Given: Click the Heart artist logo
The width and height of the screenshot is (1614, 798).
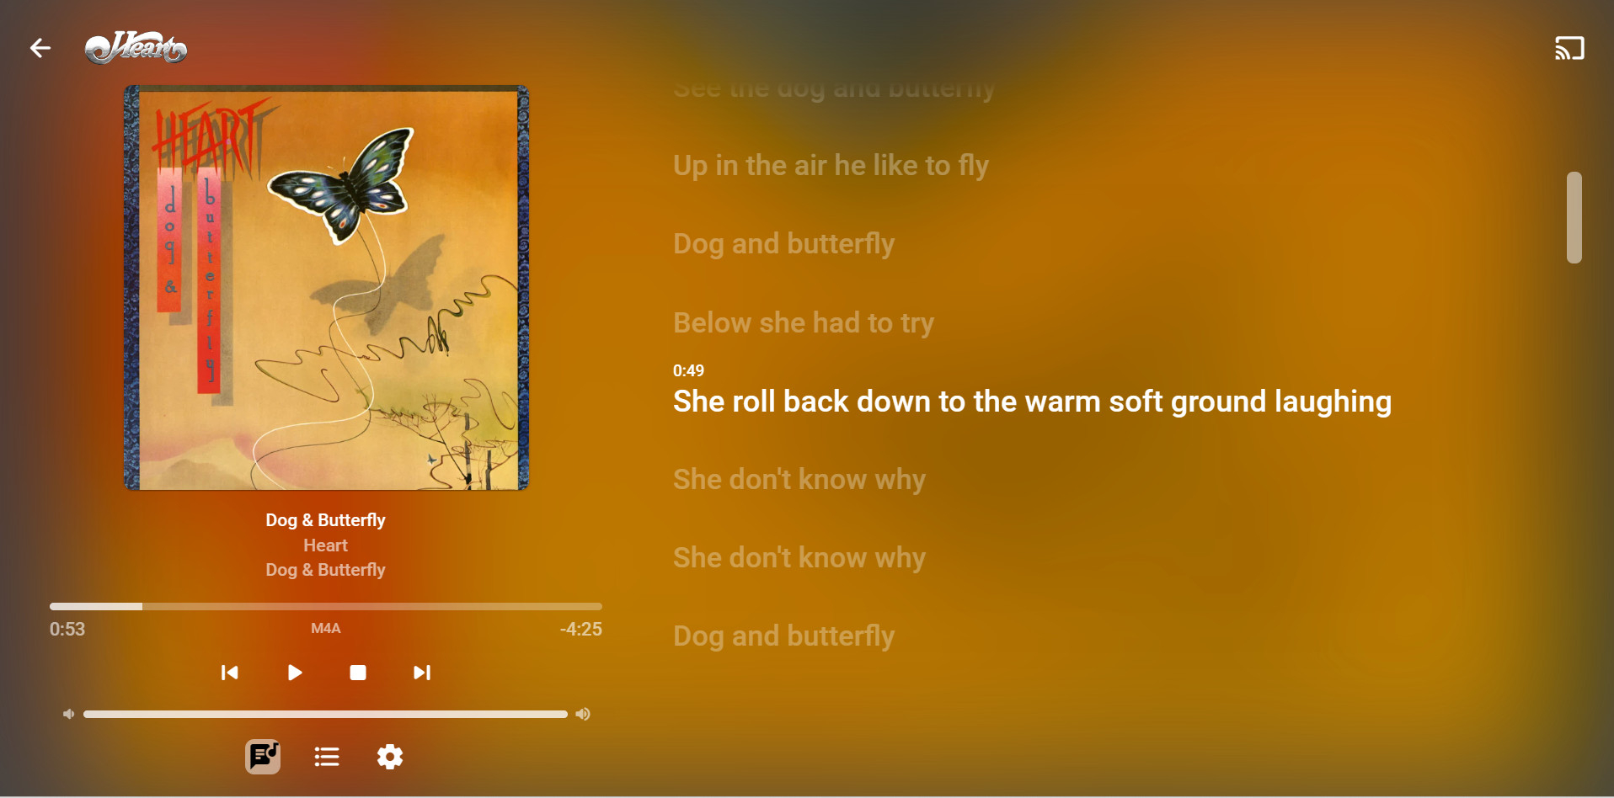Looking at the screenshot, I should point(136,48).
